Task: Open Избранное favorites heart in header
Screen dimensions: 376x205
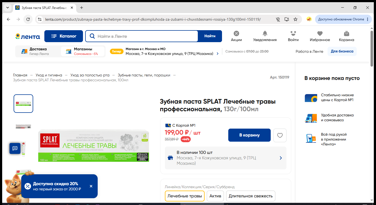Action: click(320, 36)
